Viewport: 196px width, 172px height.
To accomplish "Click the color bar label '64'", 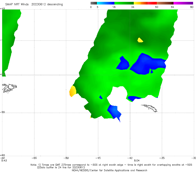I will 172,7.
